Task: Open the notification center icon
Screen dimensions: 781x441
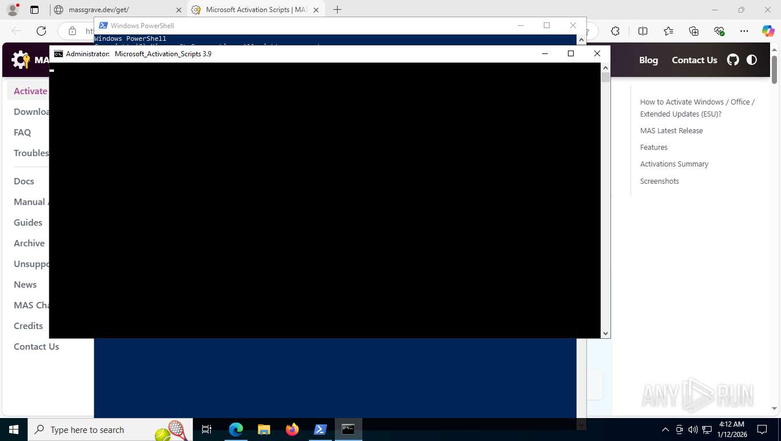Action: point(762,430)
